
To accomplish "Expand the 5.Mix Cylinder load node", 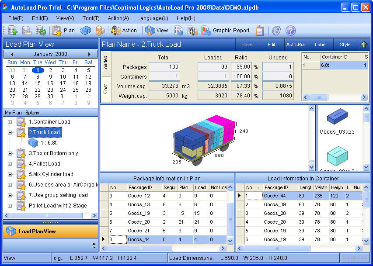I will (x=10, y=174).
